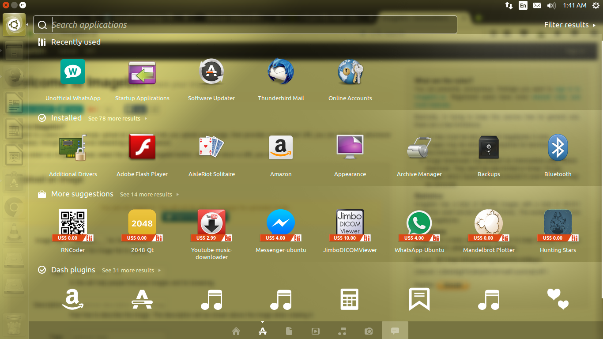Select Hunting Stars suggestion
Viewport: 603px width, 339px height.
coord(558,231)
